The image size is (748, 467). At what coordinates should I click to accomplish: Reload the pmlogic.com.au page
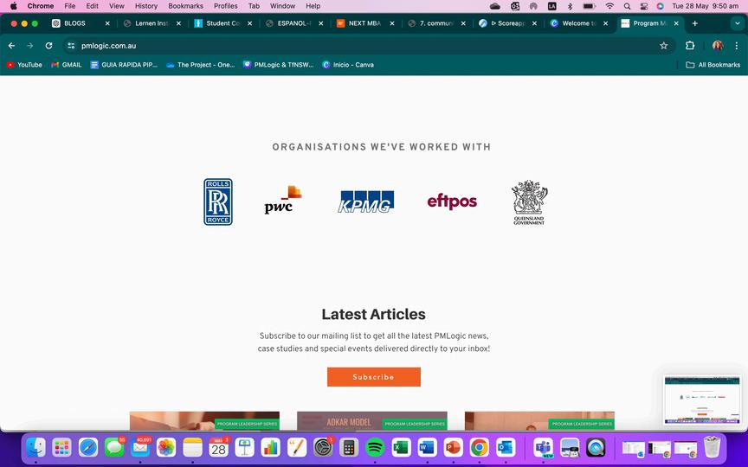point(48,46)
